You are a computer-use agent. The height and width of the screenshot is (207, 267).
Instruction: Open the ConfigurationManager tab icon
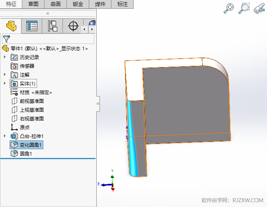(52, 26)
